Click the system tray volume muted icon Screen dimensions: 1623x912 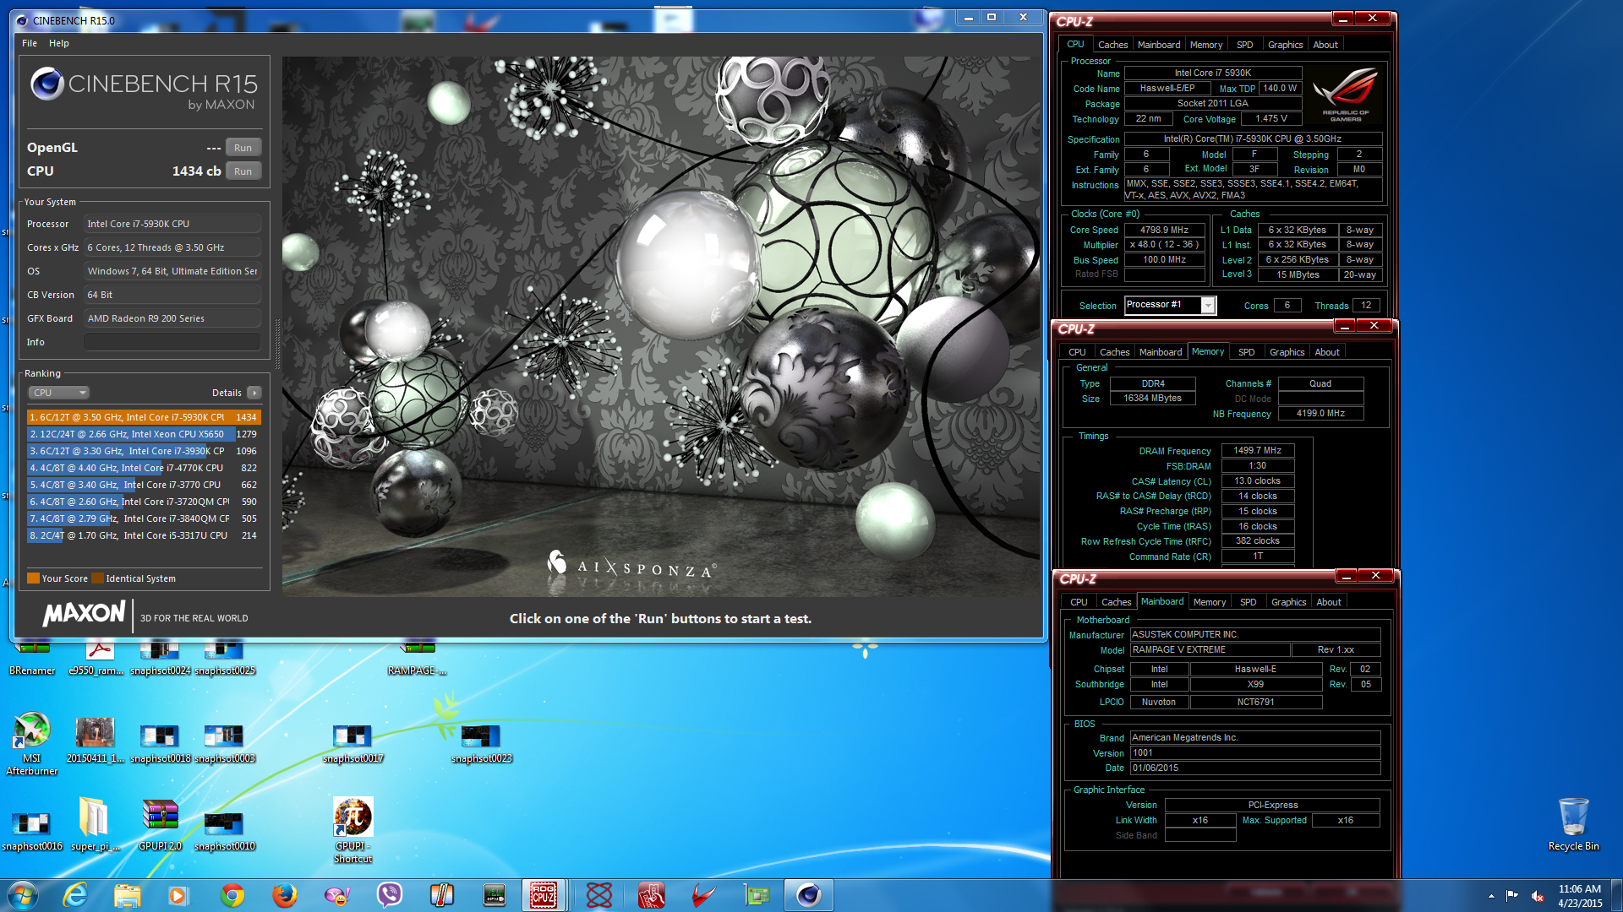pyautogui.click(x=1538, y=896)
